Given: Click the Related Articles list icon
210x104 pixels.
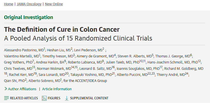Looking at the screenshot, I should [6, 98].
